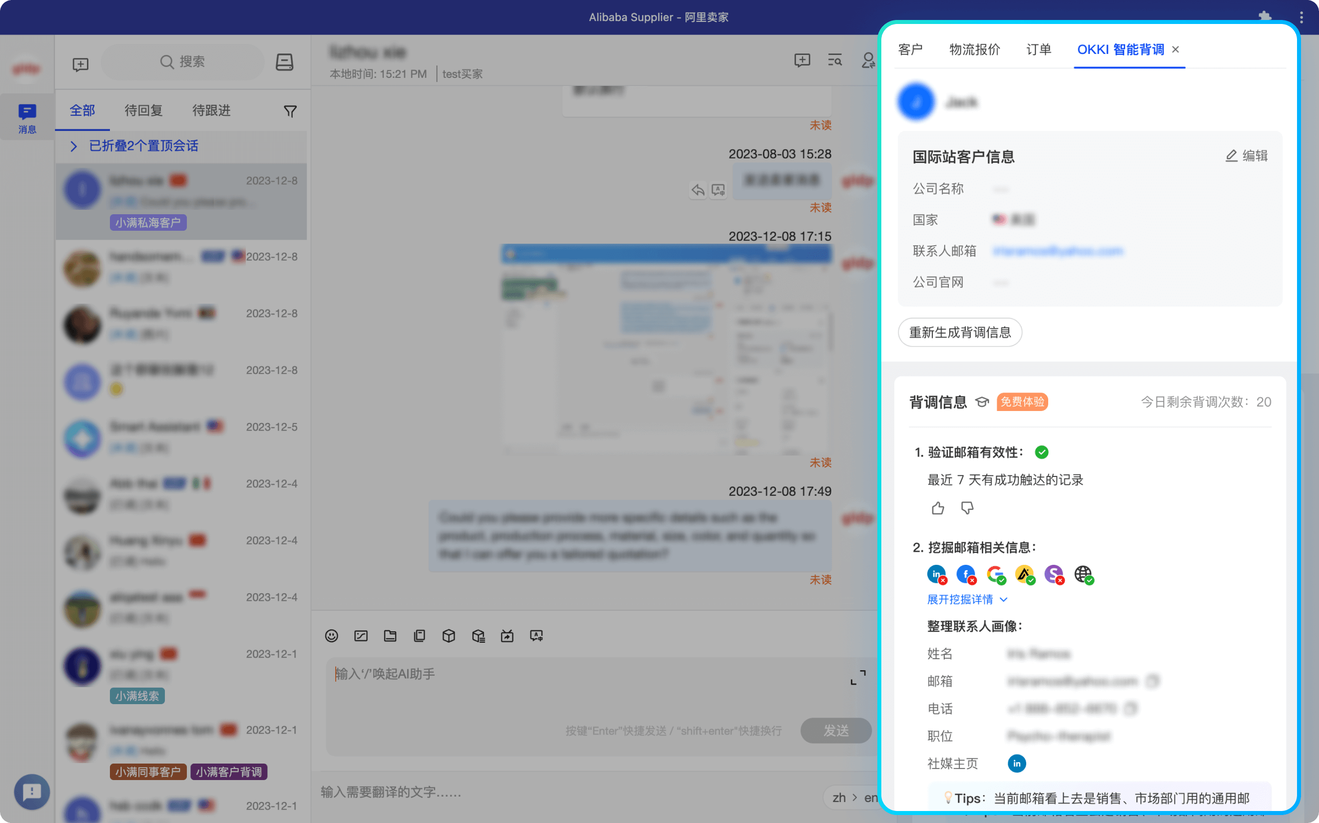Open the zh to en language dropdown

(855, 797)
